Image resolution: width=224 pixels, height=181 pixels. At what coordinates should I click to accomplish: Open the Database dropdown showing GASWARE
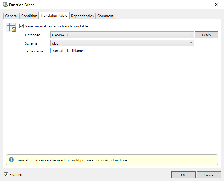click(122, 35)
